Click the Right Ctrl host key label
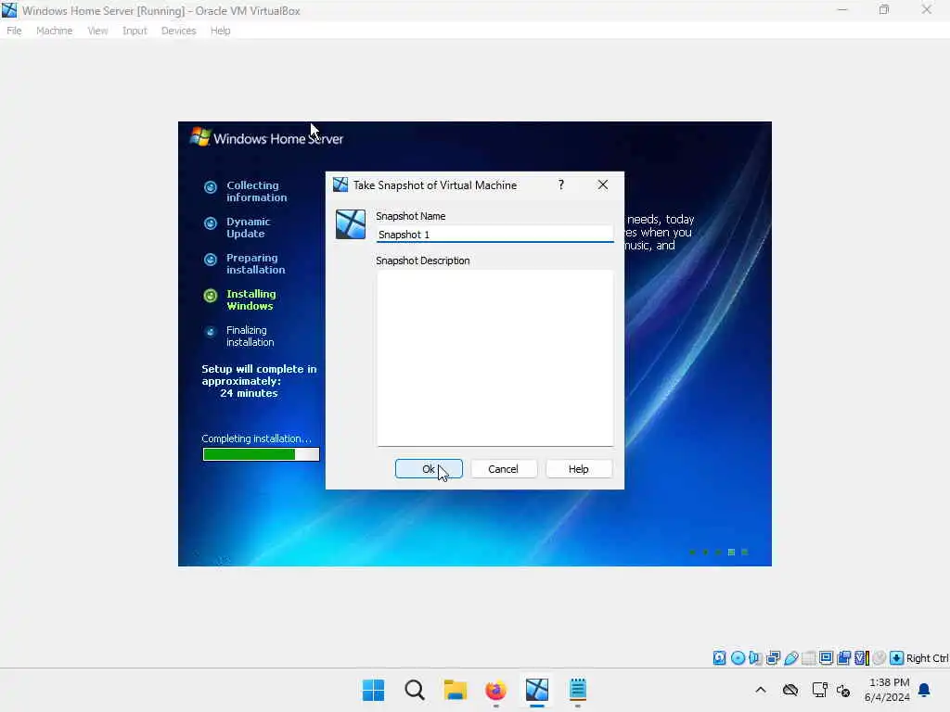The width and height of the screenshot is (950, 712). click(927, 658)
